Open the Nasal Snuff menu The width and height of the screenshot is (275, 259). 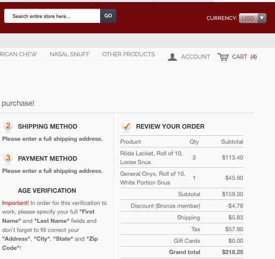(69, 54)
